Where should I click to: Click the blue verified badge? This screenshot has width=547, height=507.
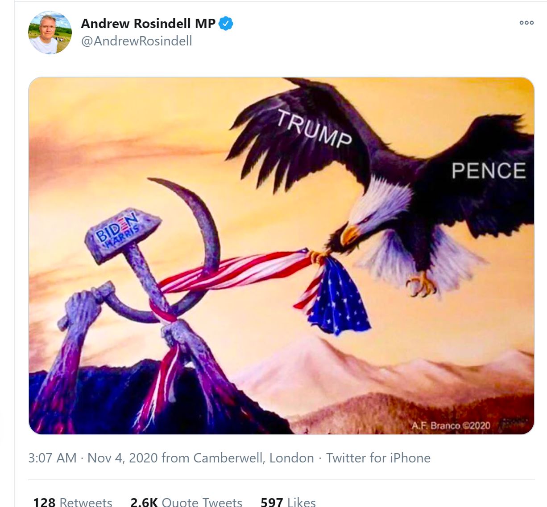pos(226,23)
